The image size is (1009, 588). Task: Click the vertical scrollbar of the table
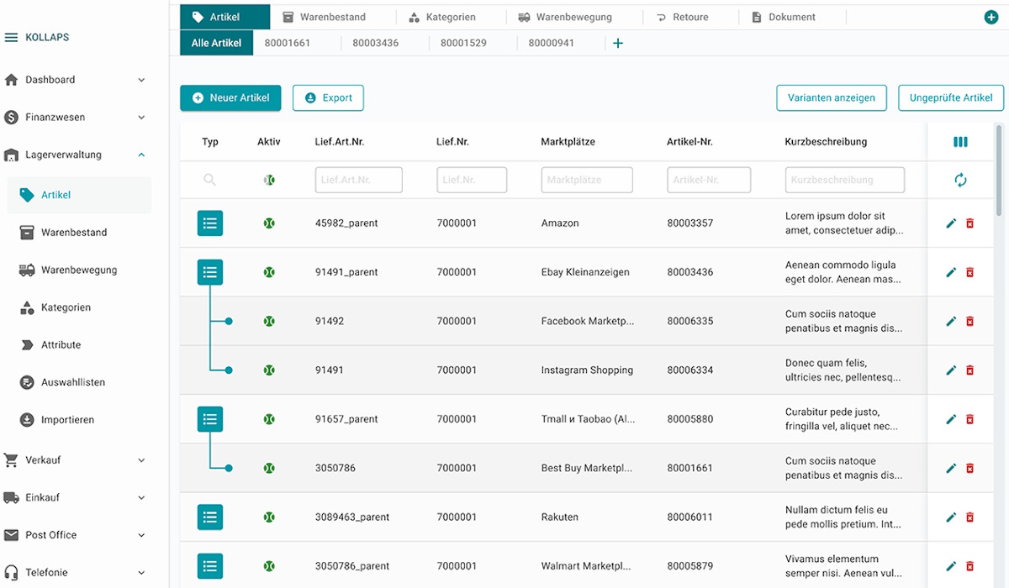click(999, 172)
